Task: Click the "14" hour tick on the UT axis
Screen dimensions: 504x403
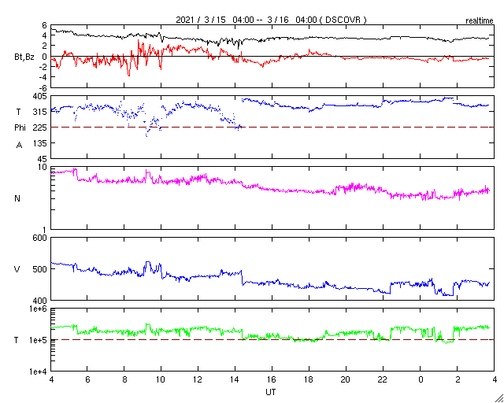Action: [x=235, y=380]
